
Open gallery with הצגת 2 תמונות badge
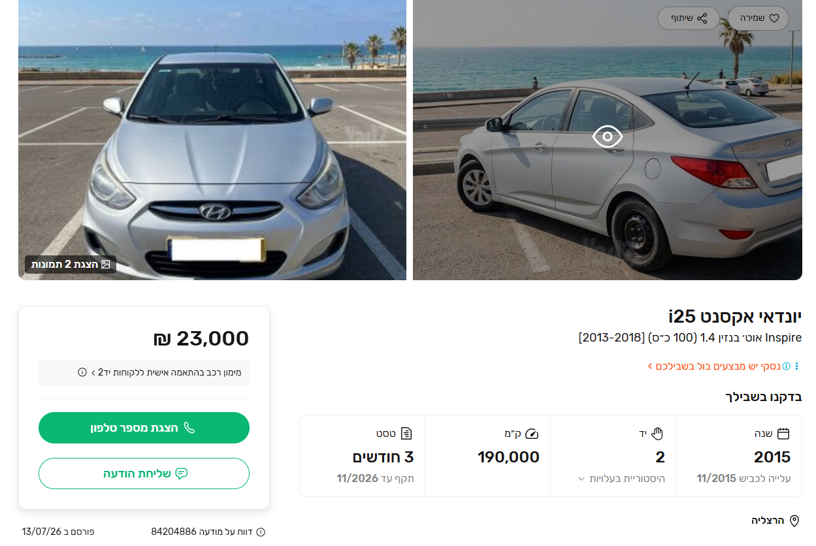click(x=71, y=265)
